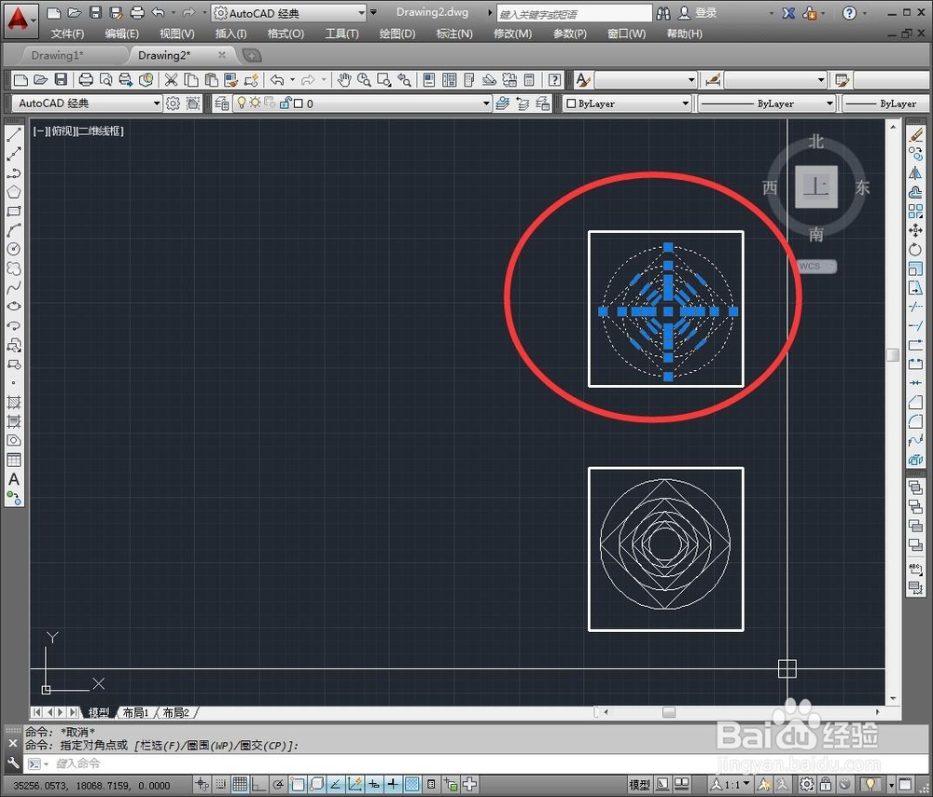Toggle Lineweight display in status bar

pos(393,785)
